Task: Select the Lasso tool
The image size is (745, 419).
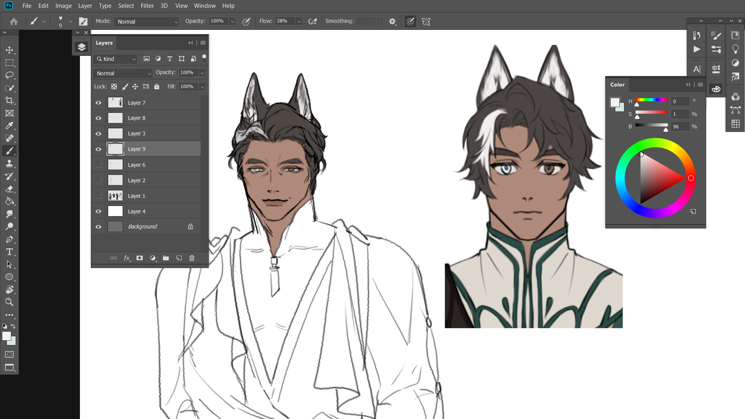Action: point(9,75)
